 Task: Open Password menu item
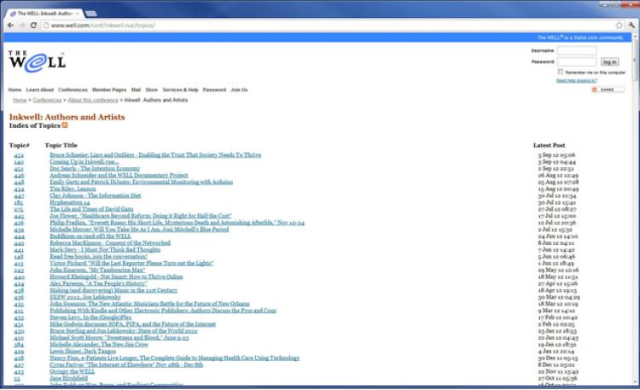point(214,90)
